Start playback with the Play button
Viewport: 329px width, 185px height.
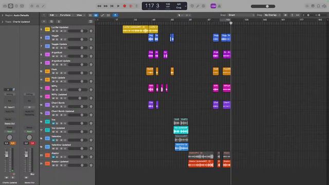pyautogui.click(x=118, y=6)
